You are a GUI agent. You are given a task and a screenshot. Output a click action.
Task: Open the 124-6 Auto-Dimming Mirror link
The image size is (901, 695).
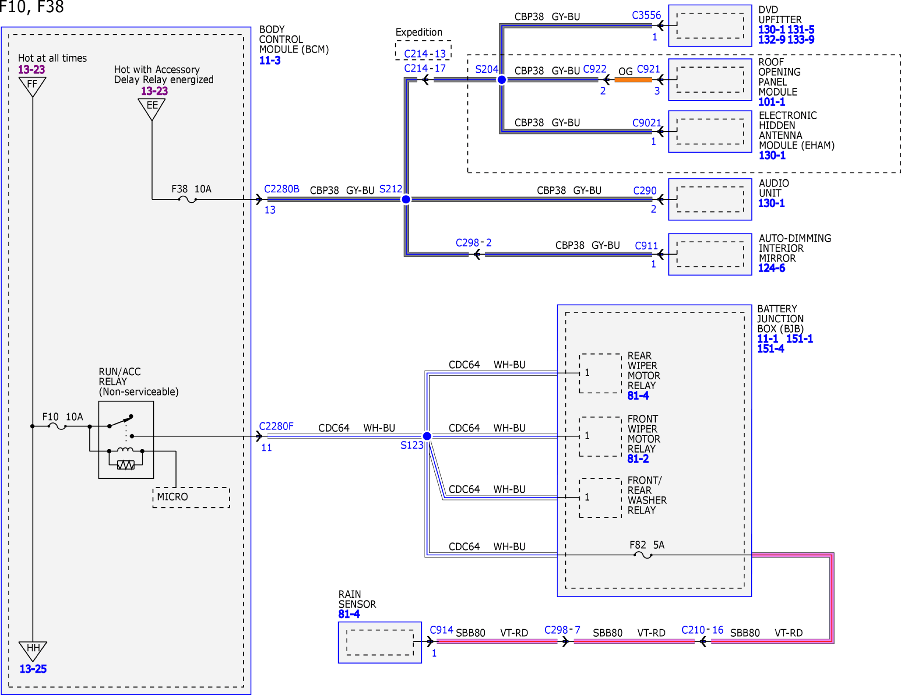(x=772, y=268)
